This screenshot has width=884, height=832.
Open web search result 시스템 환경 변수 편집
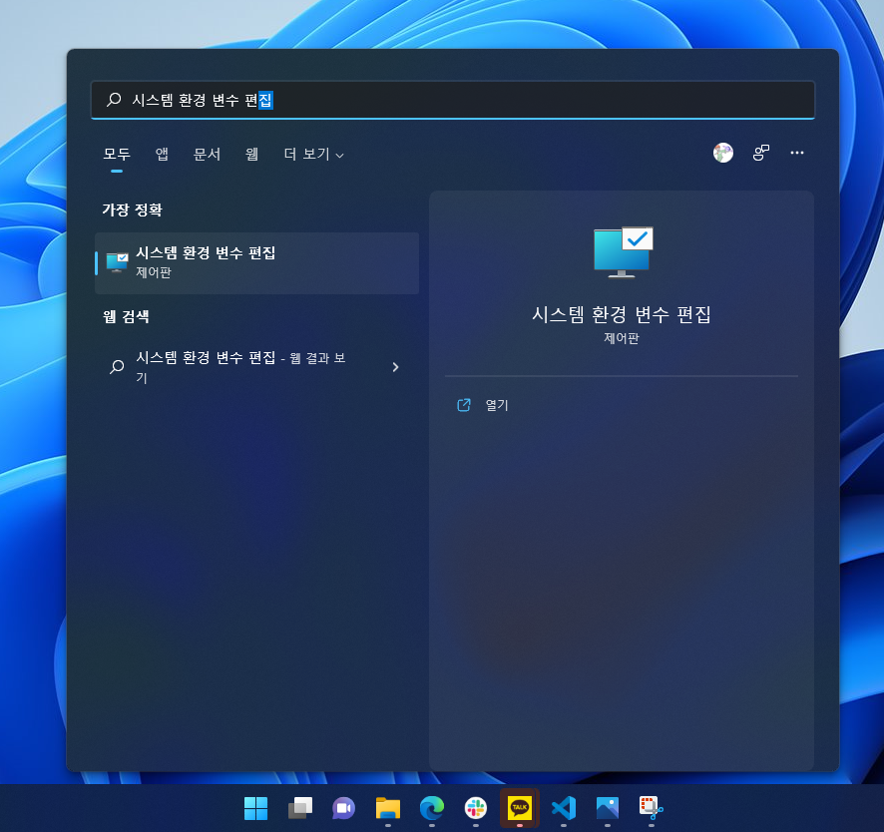(x=257, y=367)
